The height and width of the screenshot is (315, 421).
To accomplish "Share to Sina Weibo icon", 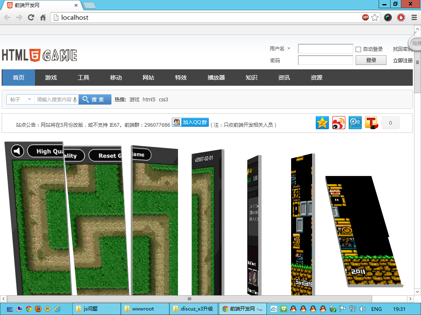I will coord(339,123).
